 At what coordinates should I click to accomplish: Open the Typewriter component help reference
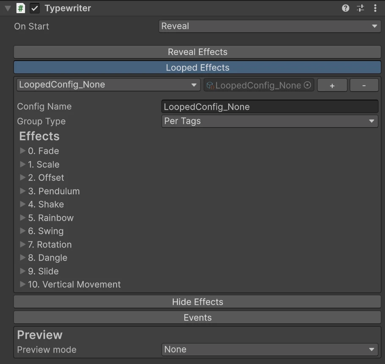pos(346,8)
